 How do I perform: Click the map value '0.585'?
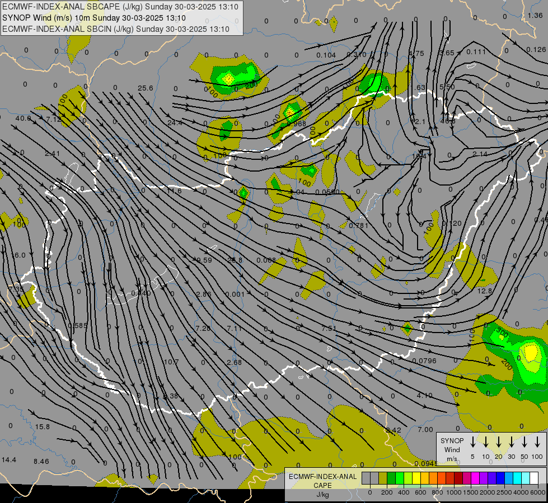tap(78, 326)
